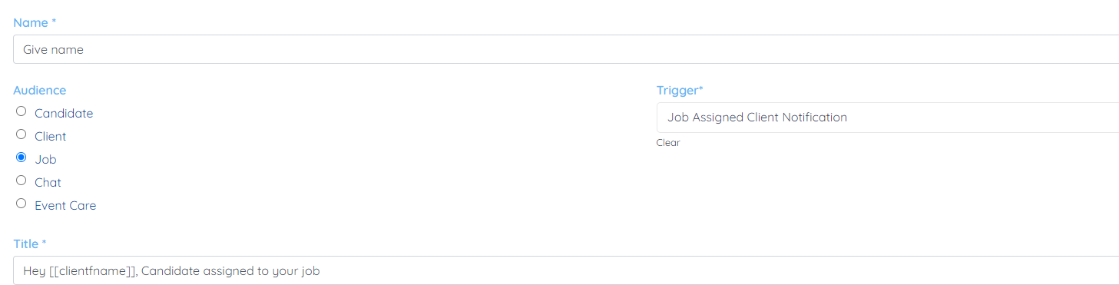
Task: Click the Name * field label
Action: click(x=30, y=22)
